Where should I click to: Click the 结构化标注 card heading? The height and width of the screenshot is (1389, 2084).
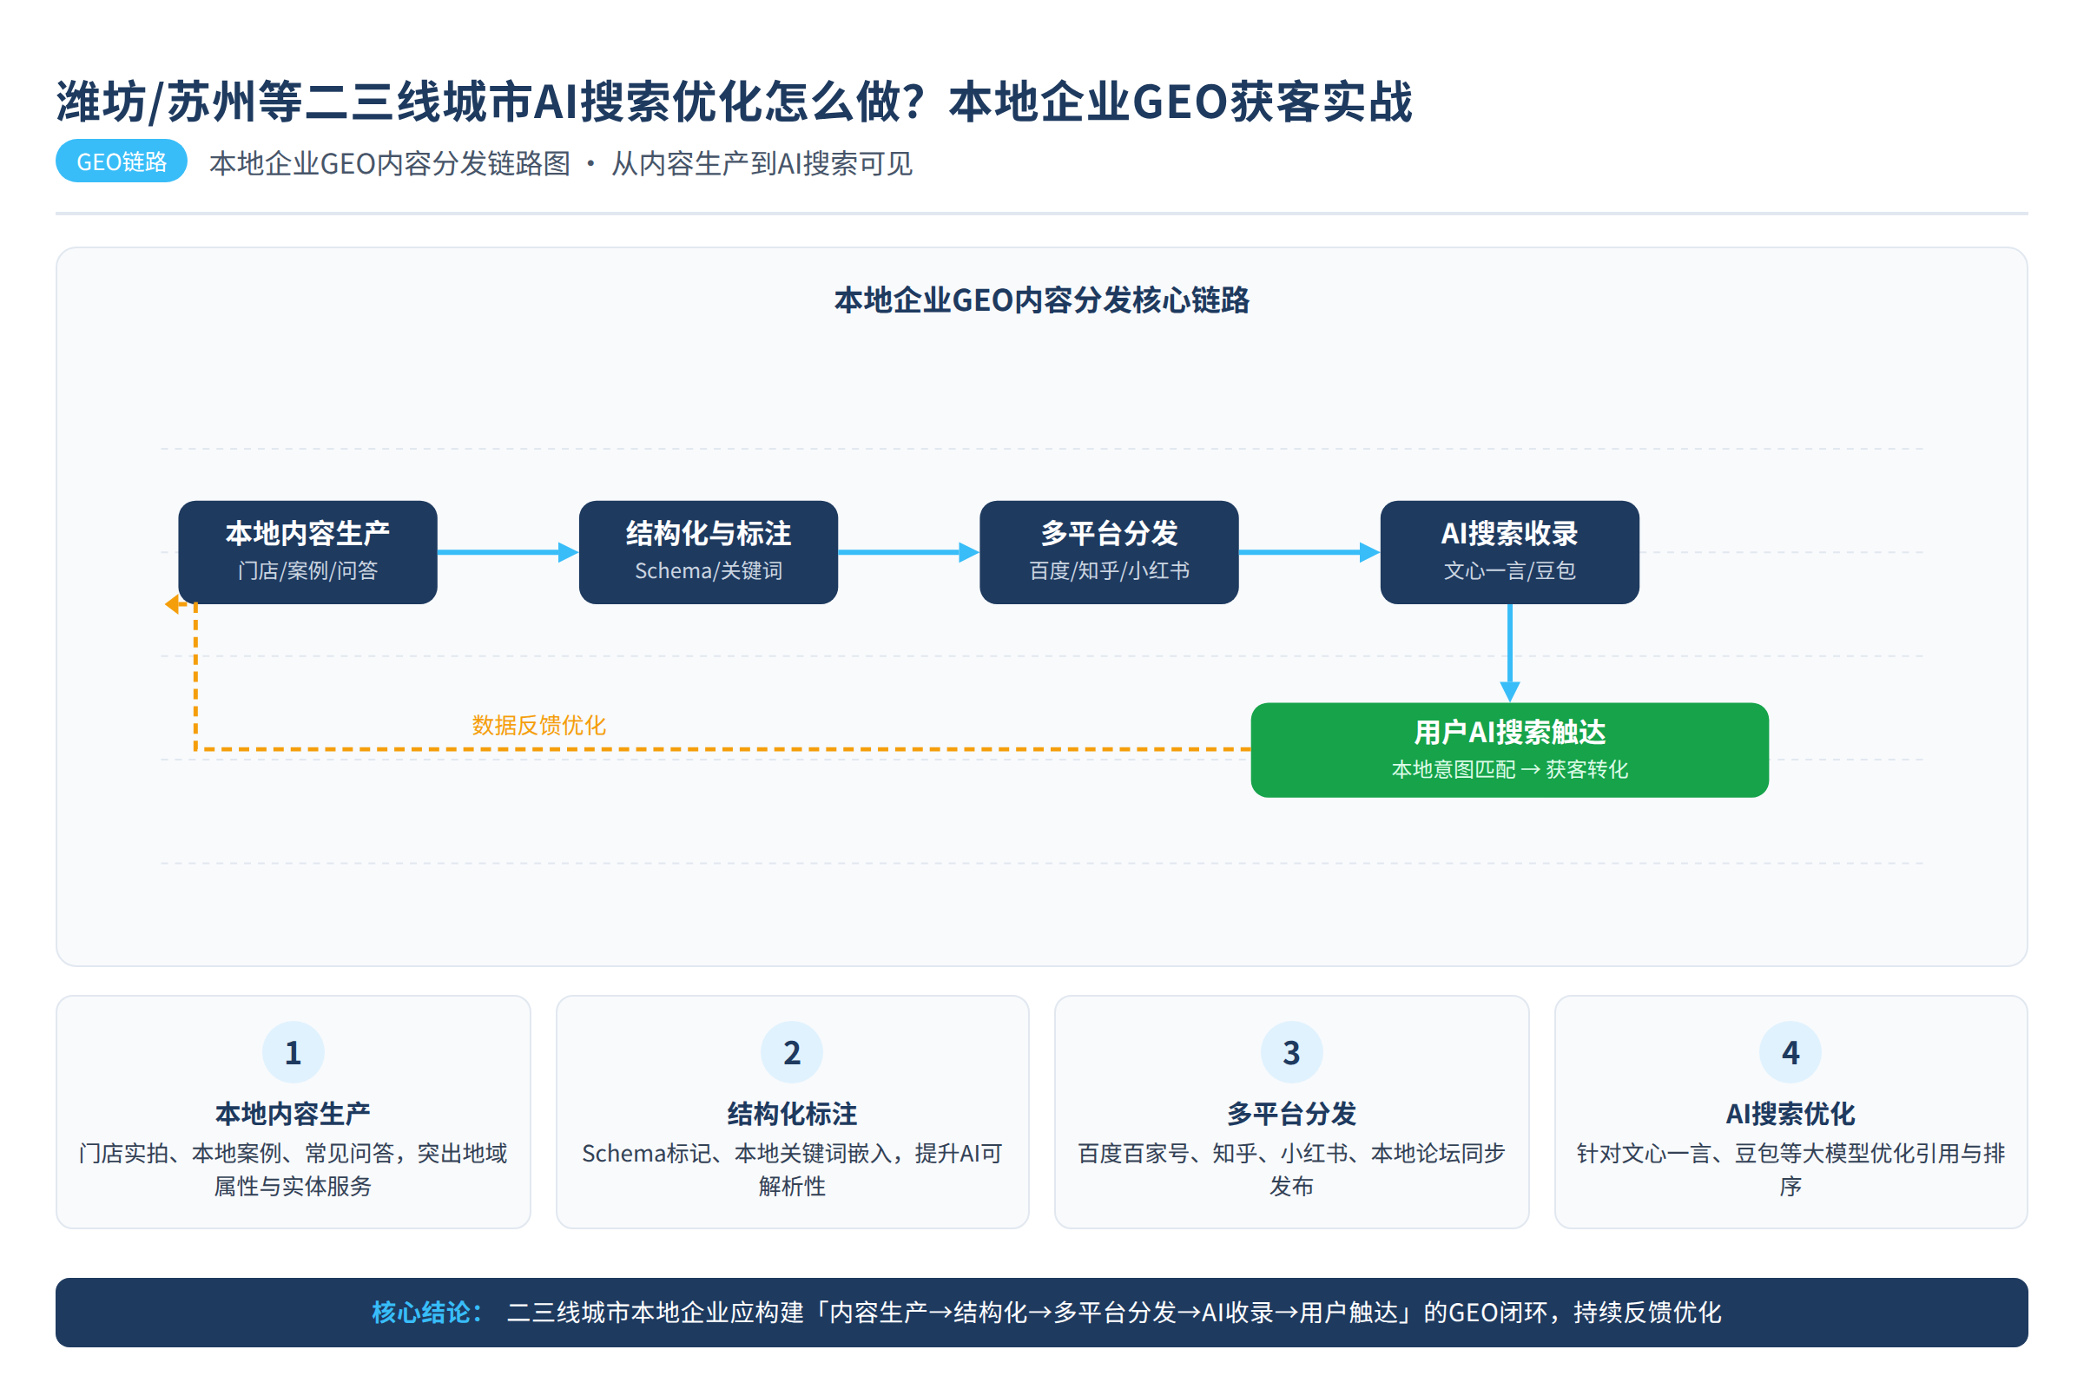[x=792, y=1113]
